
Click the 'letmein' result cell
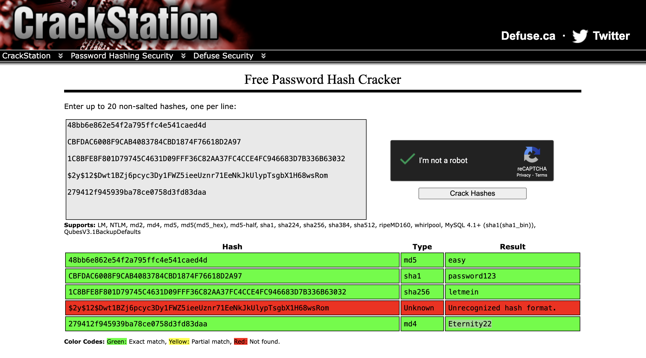pos(513,292)
